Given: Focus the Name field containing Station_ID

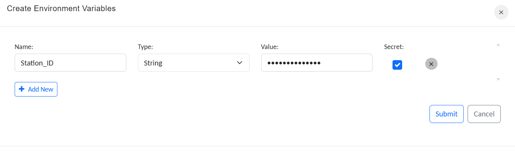Looking at the screenshot, I should click(x=70, y=63).
